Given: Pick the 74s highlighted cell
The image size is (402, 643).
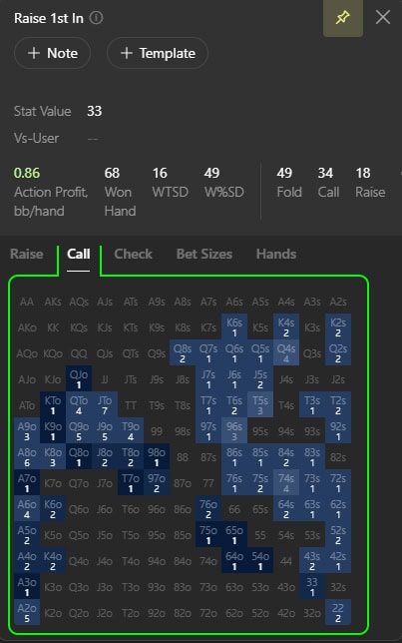Looking at the screenshot, I should click(x=286, y=482).
